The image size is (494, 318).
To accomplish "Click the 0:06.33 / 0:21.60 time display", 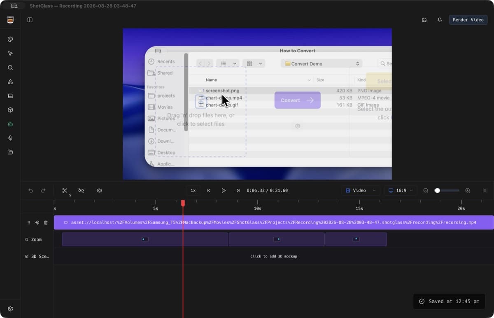I will [x=267, y=191].
